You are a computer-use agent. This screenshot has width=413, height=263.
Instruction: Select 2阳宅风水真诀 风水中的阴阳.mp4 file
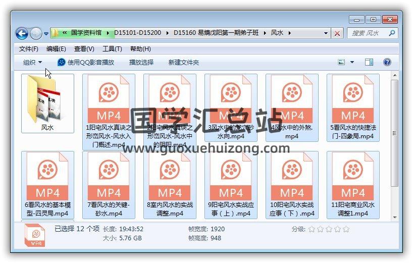pyautogui.click(x=170, y=112)
